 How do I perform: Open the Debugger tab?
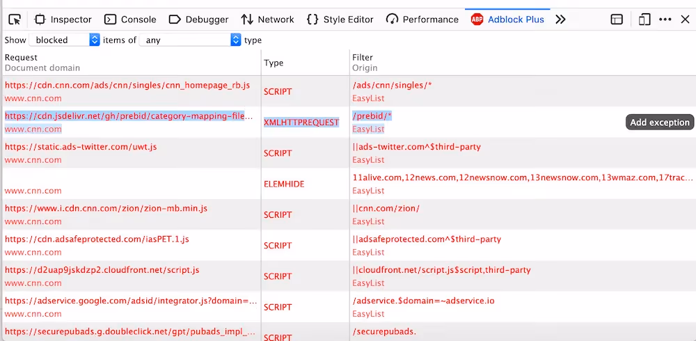pyautogui.click(x=198, y=19)
